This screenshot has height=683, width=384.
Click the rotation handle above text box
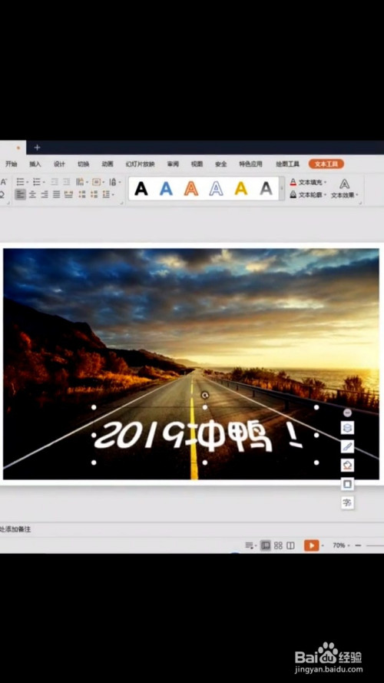click(205, 396)
